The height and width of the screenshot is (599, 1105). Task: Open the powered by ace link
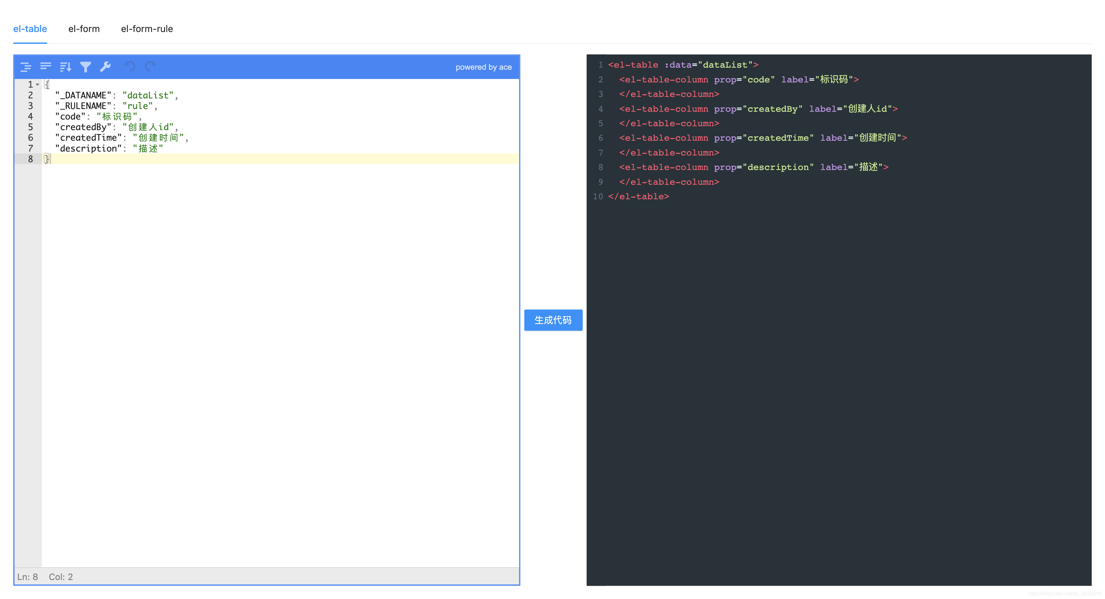tap(484, 67)
